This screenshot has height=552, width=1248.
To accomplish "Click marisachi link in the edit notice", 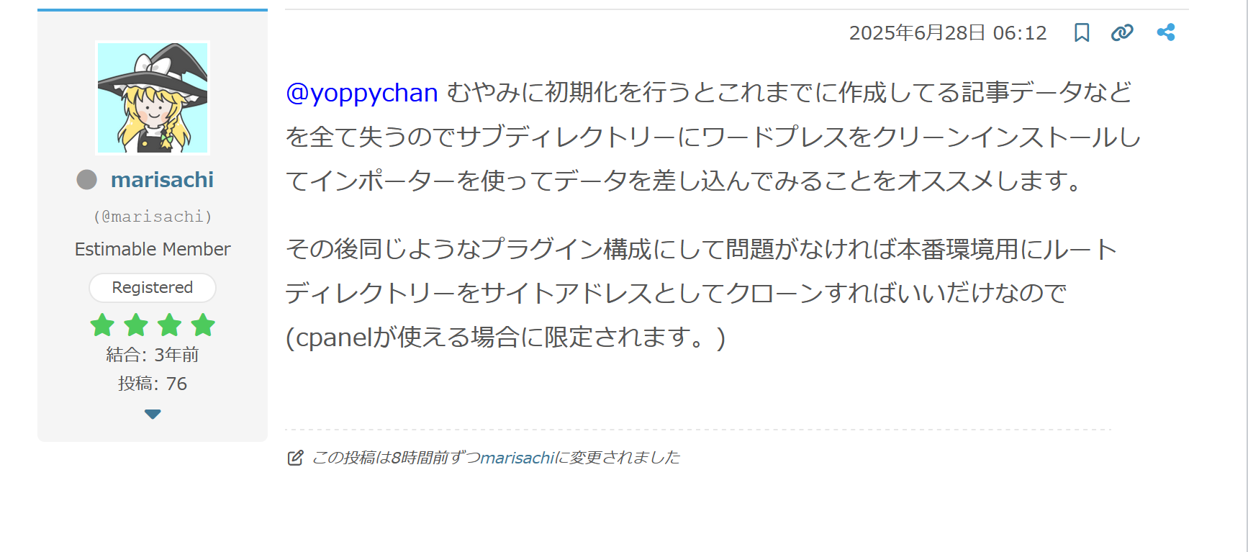I will click(517, 458).
